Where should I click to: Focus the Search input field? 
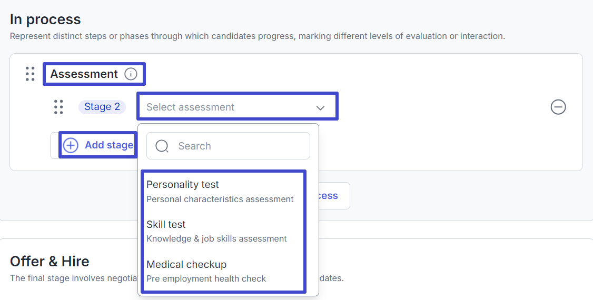click(x=228, y=146)
